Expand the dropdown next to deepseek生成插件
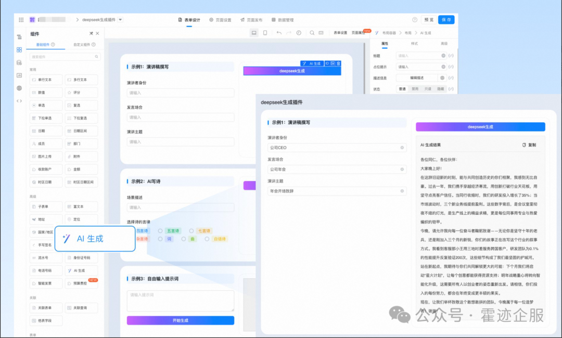The height and width of the screenshot is (338, 562). (120, 20)
